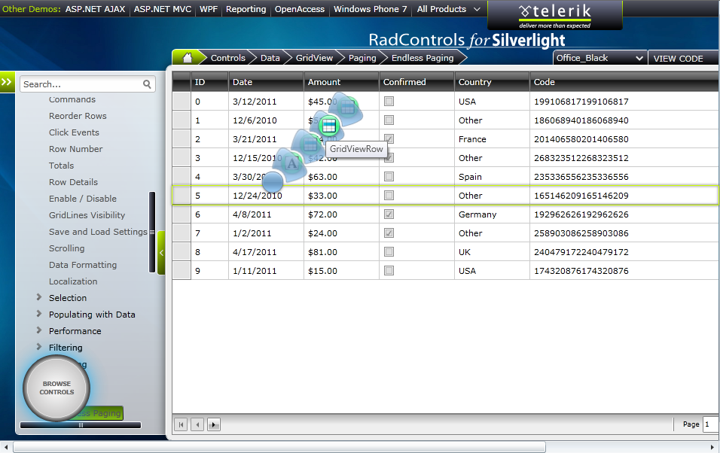The image size is (720, 453).
Task: Click the sidebar horizontal scrollbar thumb
Action: coord(81,425)
